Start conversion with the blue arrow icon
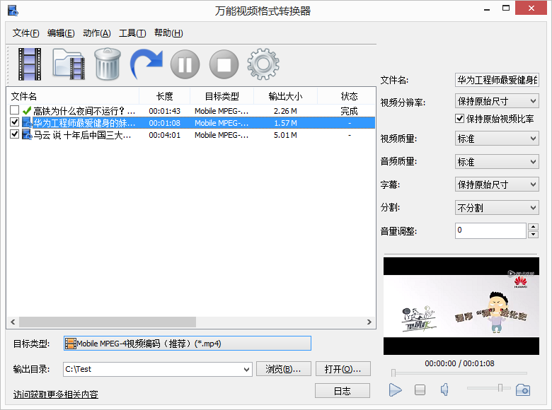This screenshot has height=410, width=552. click(x=146, y=64)
